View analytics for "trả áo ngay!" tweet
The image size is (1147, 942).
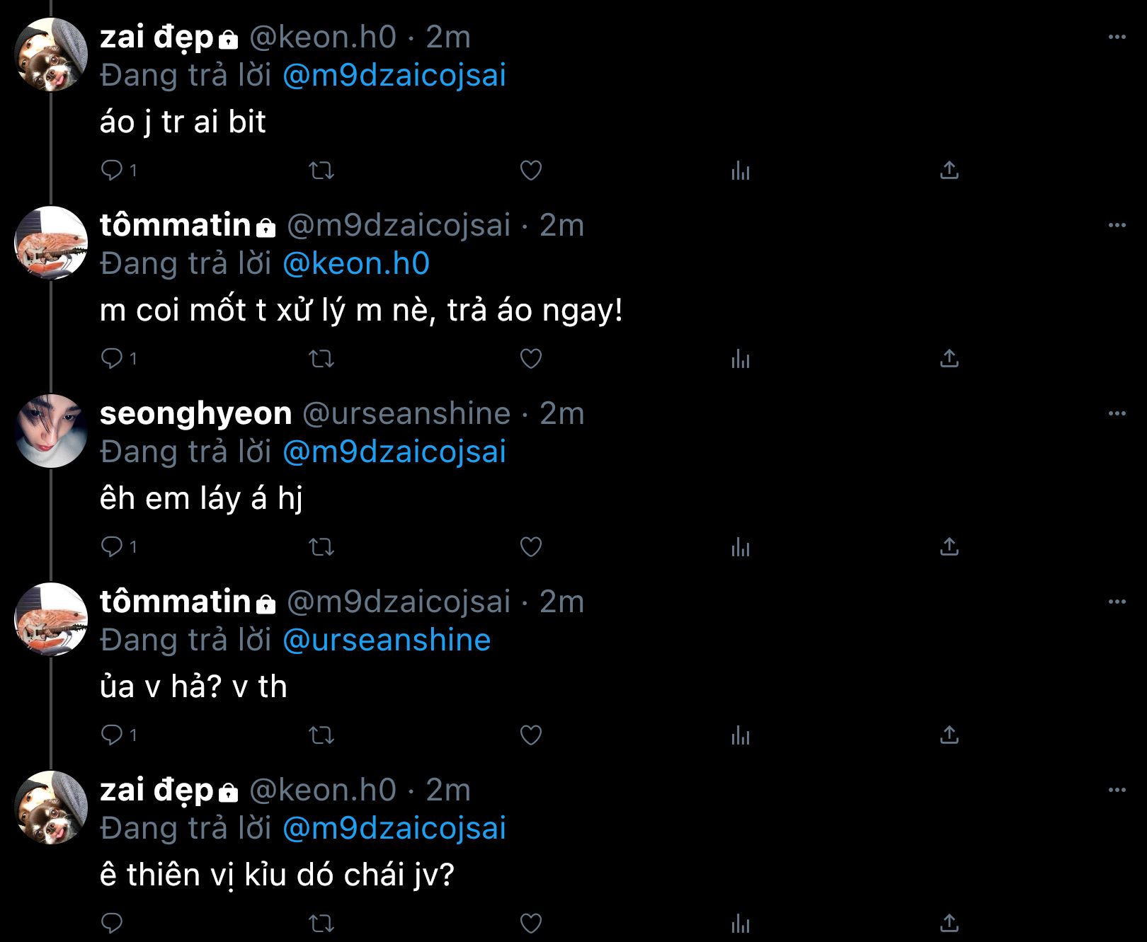tap(740, 359)
